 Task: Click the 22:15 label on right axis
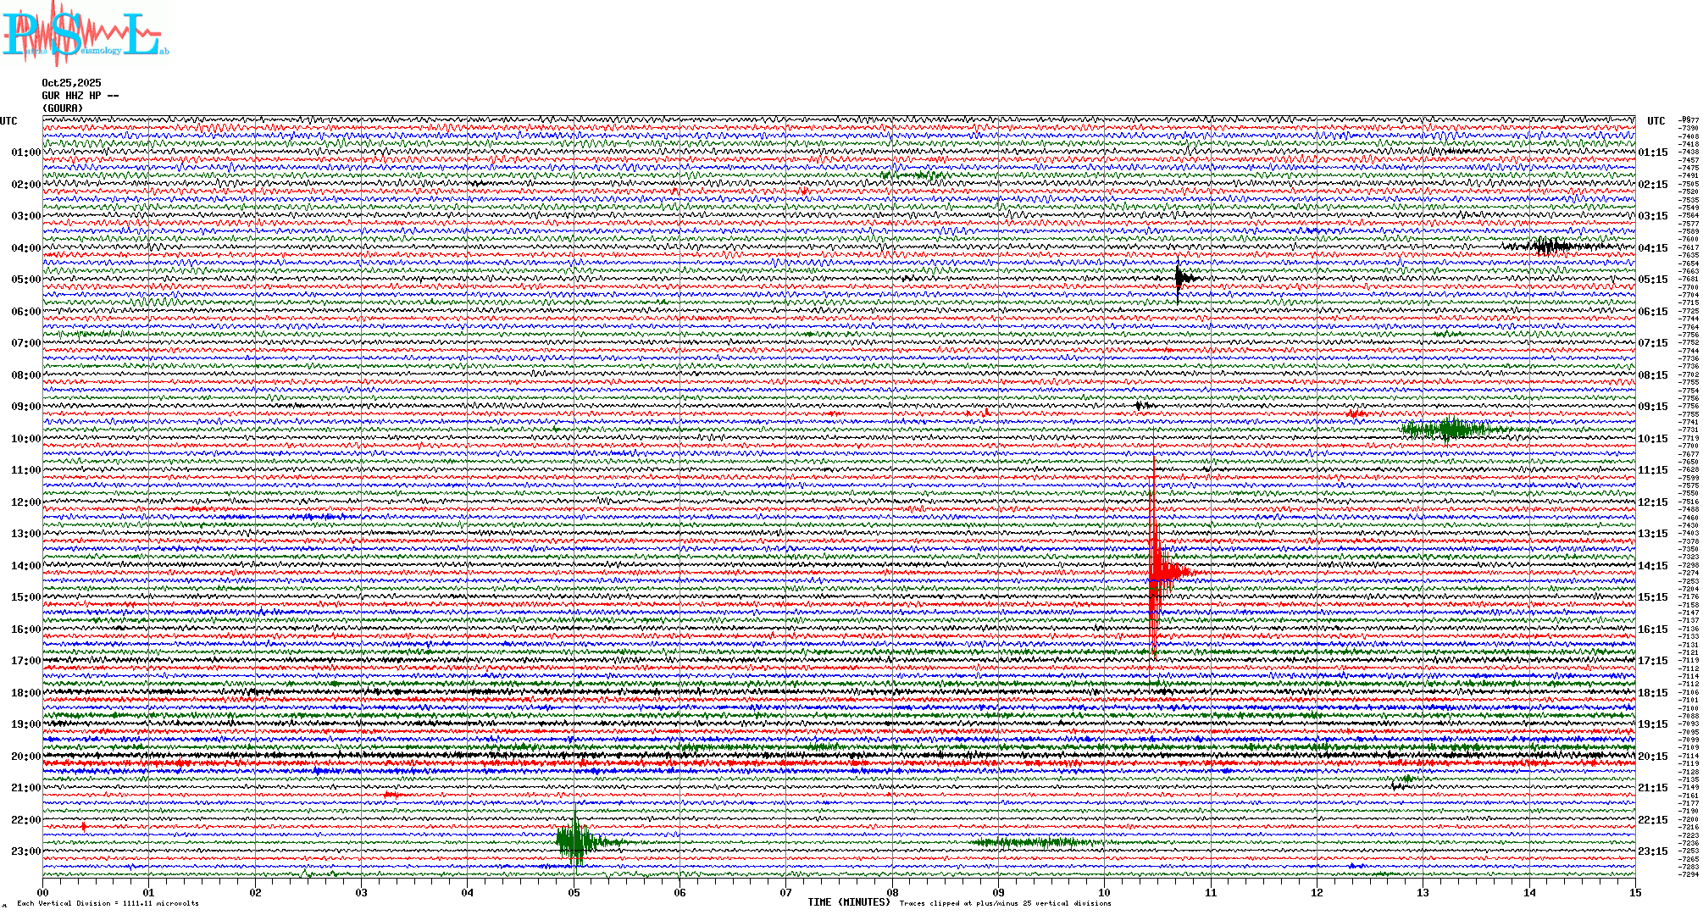pos(1652,820)
